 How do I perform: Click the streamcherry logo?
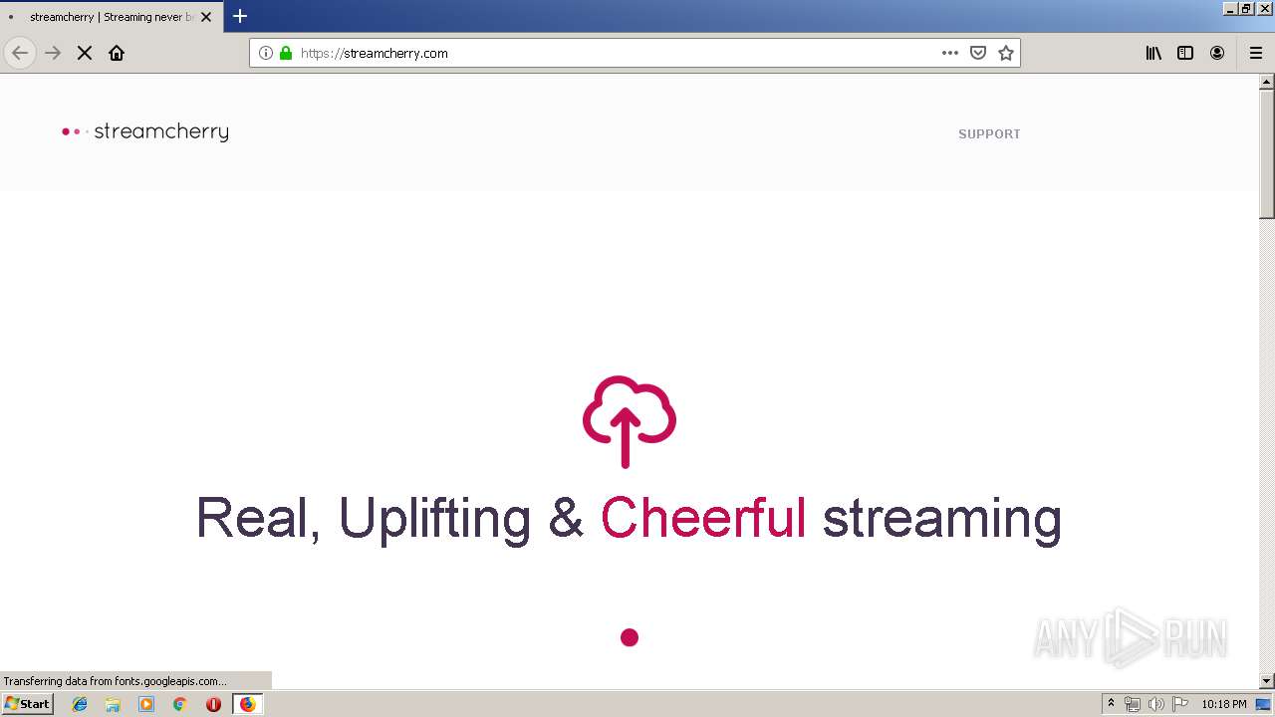[145, 131]
